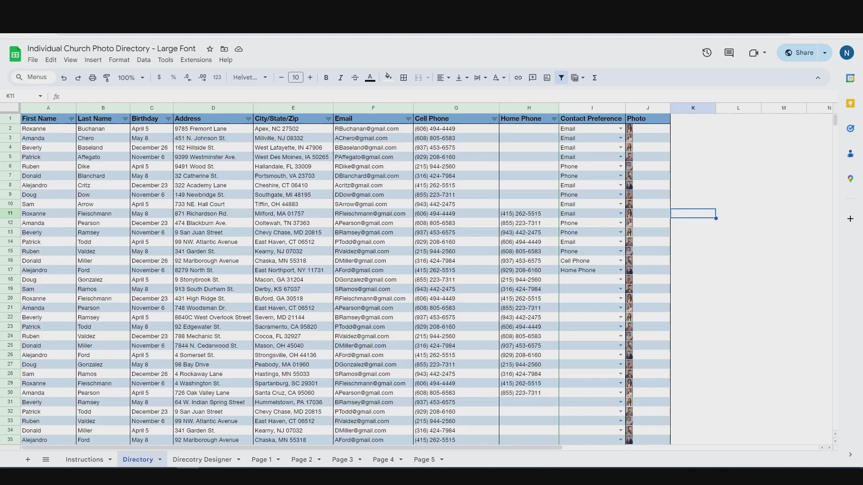Open the fill color paint bucket
This screenshot has width=863, height=485.
click(388, 77)
